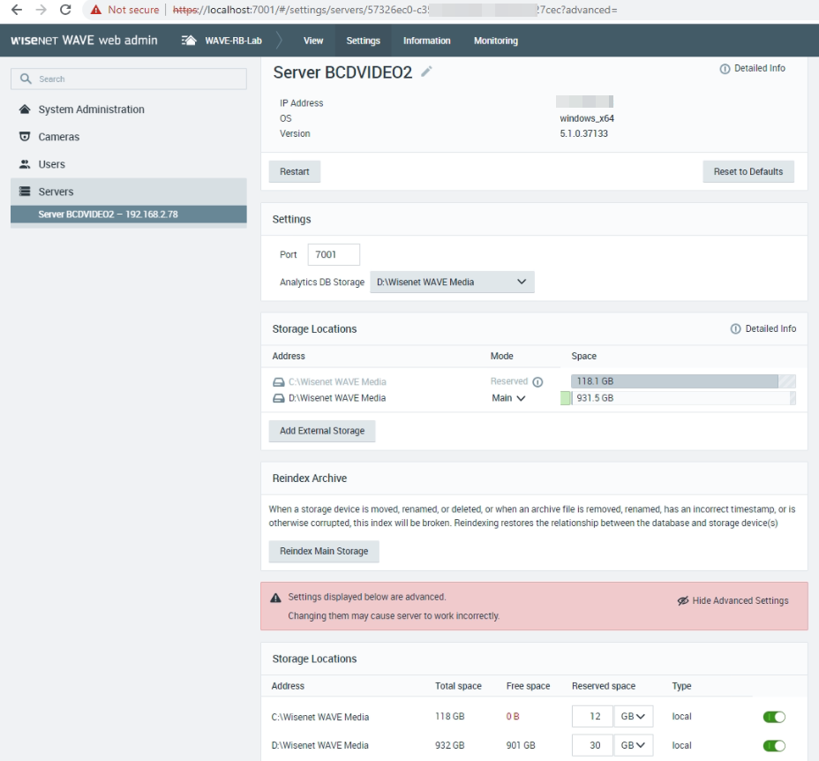Disable the D:\Wisenet WAVE Media storage toggle
819x761 pixels.
pyautogui.click(x=774, y=745)
